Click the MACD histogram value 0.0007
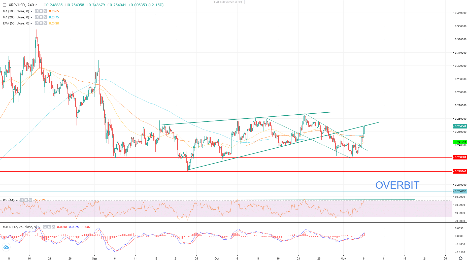467x260 pixels. pos(86,227)
